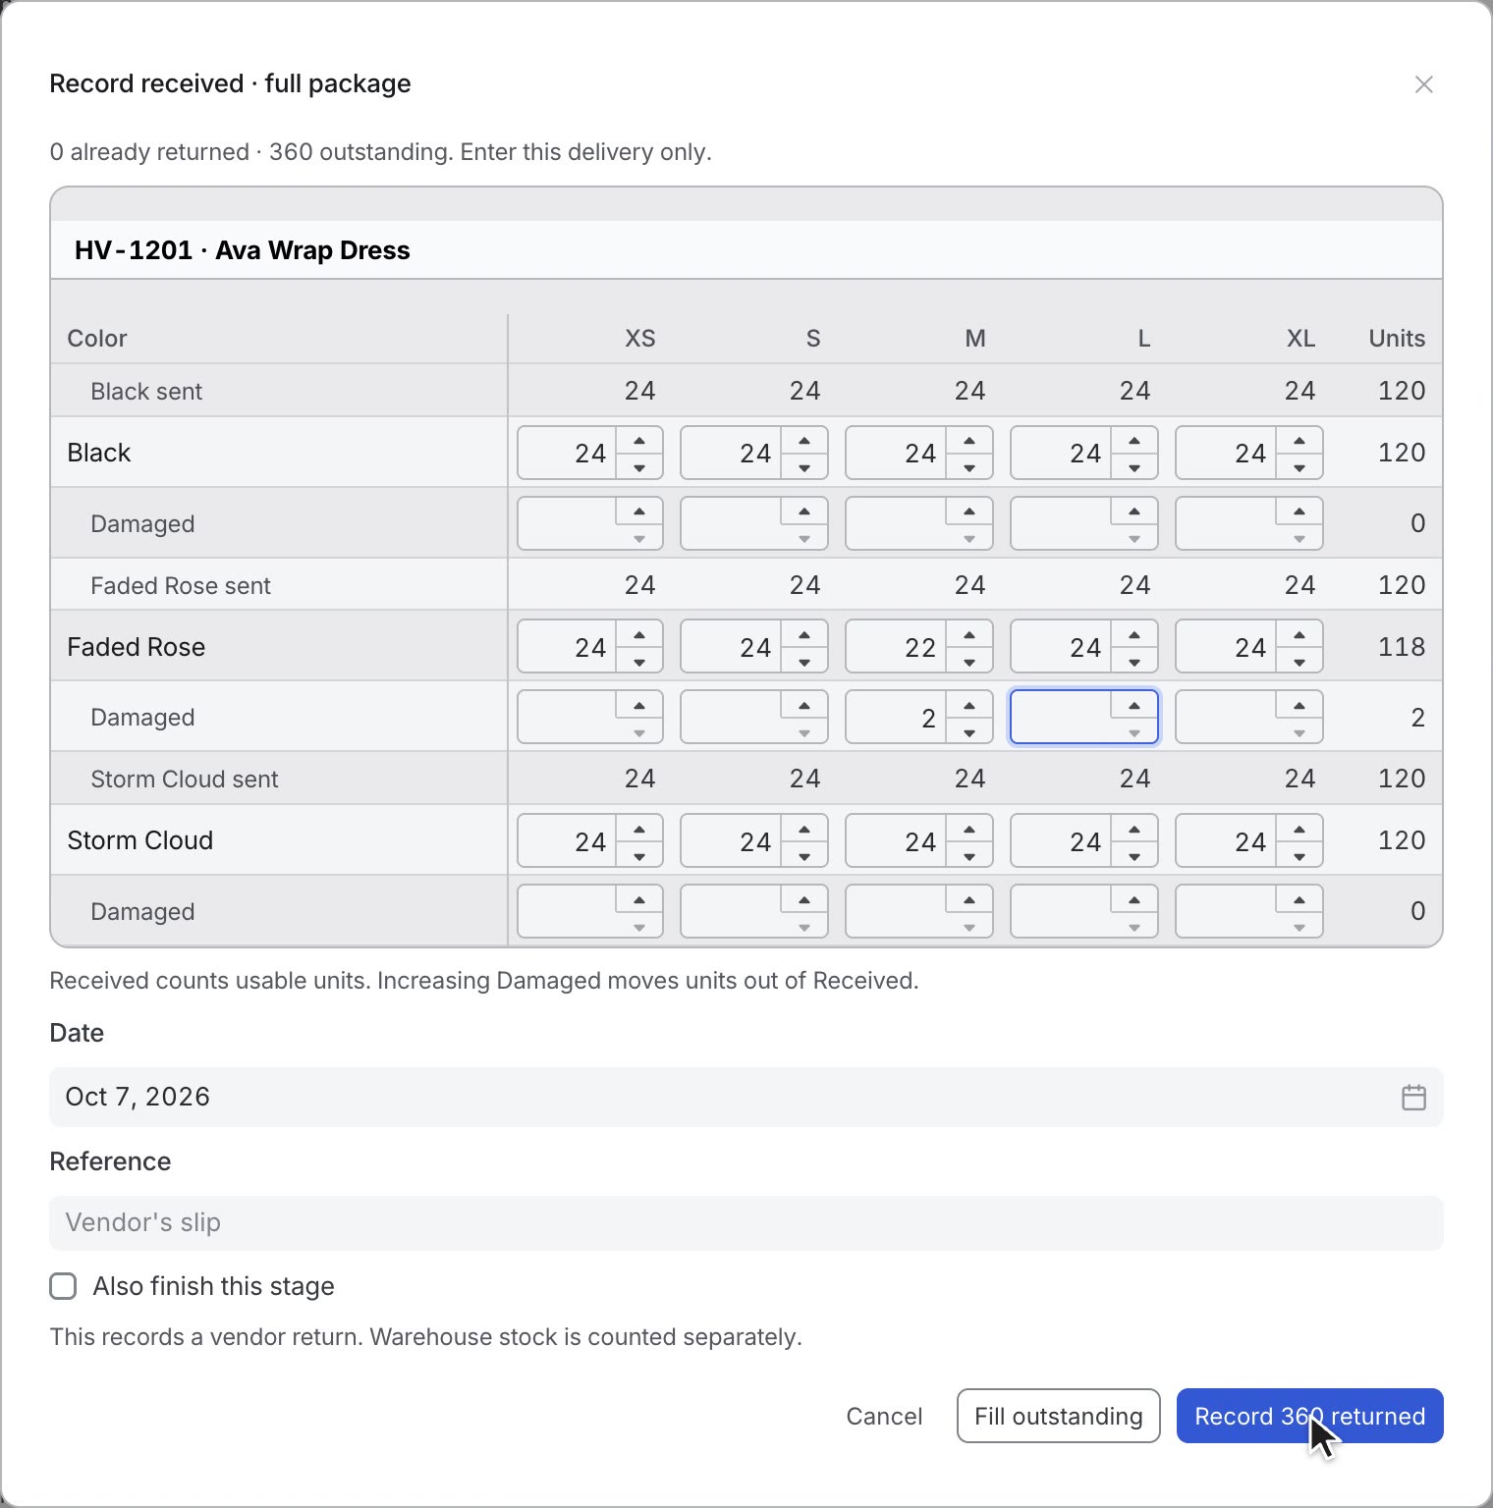This screenshot has height=1508, width=1493.
Task: Decrease Storm Cloud L received quantity
Action: [x=1134, y=855]
